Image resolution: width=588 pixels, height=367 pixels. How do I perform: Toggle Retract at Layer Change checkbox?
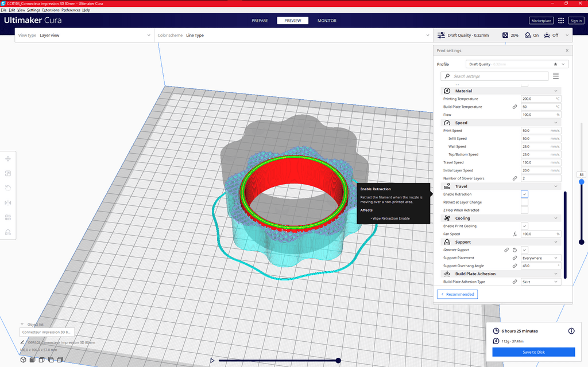[x=524, y=202]
